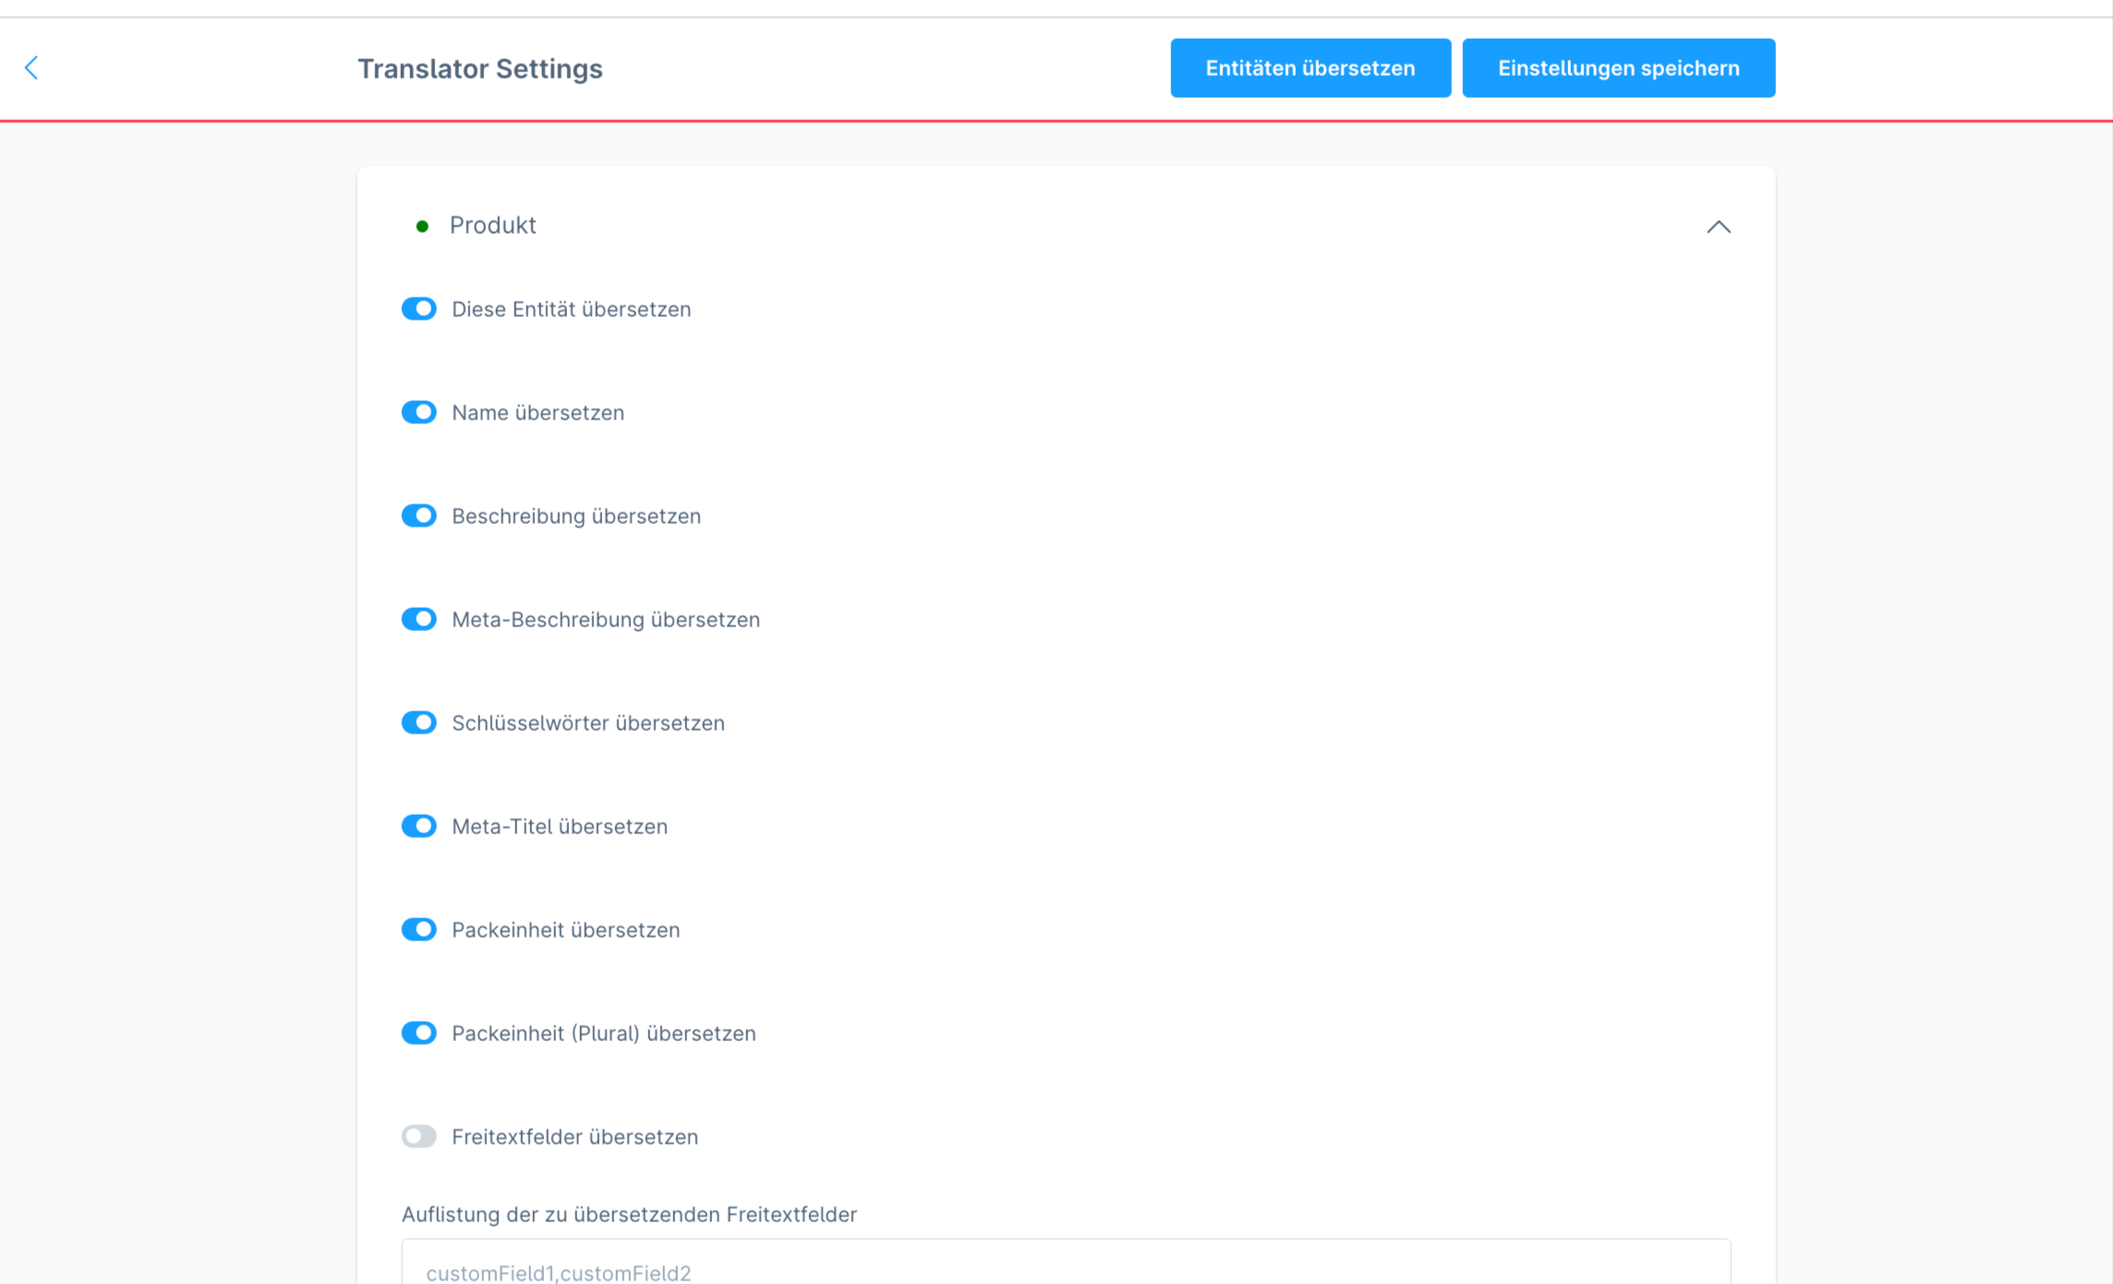The height and width of the screenshot is (1284, 2113).
Task: Click the Schlüsselwörter übersetzen label text
Action: (x=587, y=723)
